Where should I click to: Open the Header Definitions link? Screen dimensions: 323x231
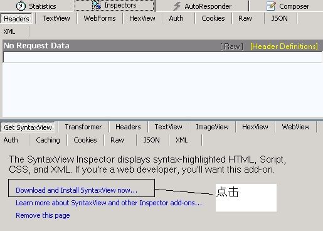click(284, 46)
